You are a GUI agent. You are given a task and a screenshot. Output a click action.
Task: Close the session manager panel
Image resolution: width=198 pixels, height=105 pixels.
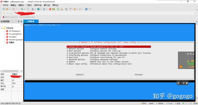tap(21, 21)
